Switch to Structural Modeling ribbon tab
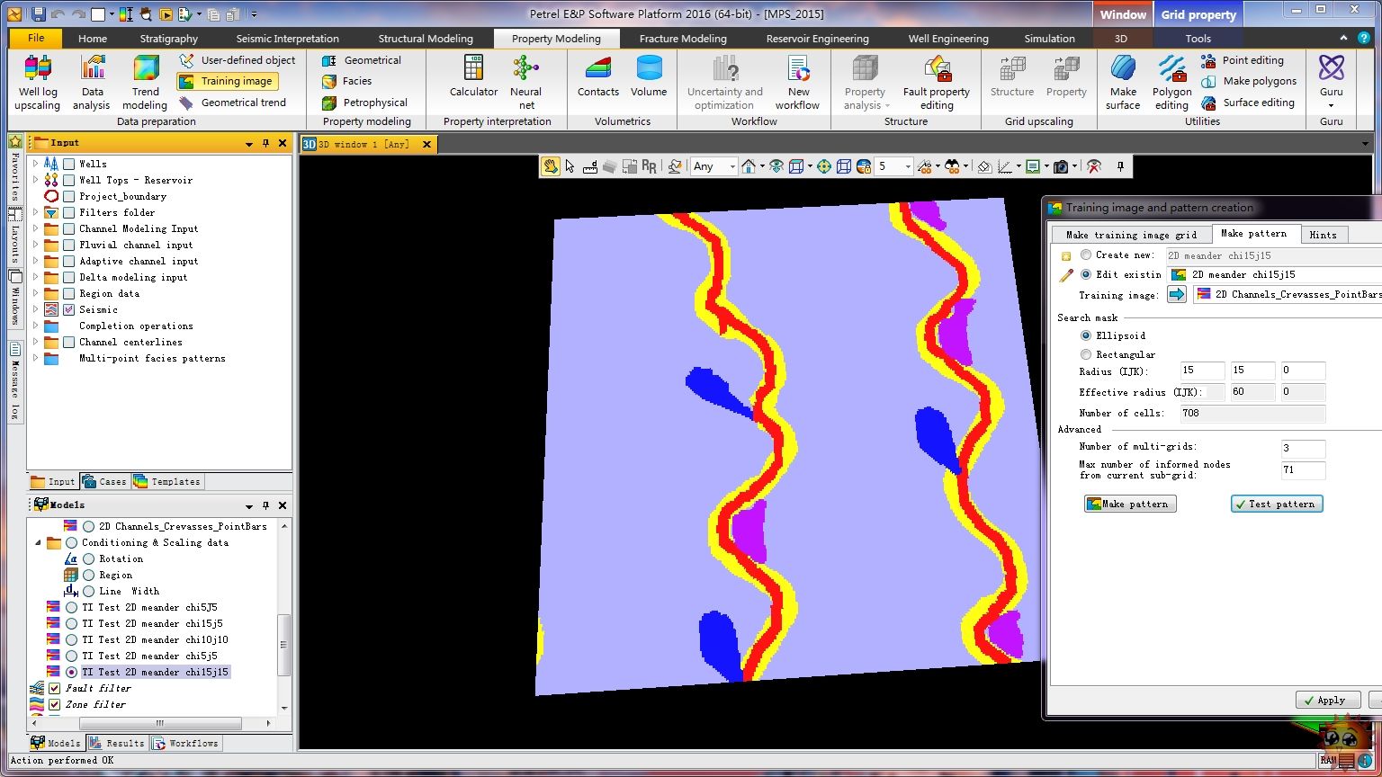This screenshot has width=1382, height=777. [426, 39]
